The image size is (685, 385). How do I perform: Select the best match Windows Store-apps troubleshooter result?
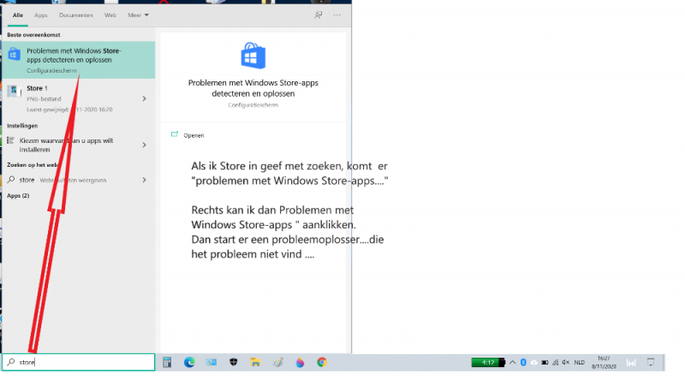click(77, 60)
